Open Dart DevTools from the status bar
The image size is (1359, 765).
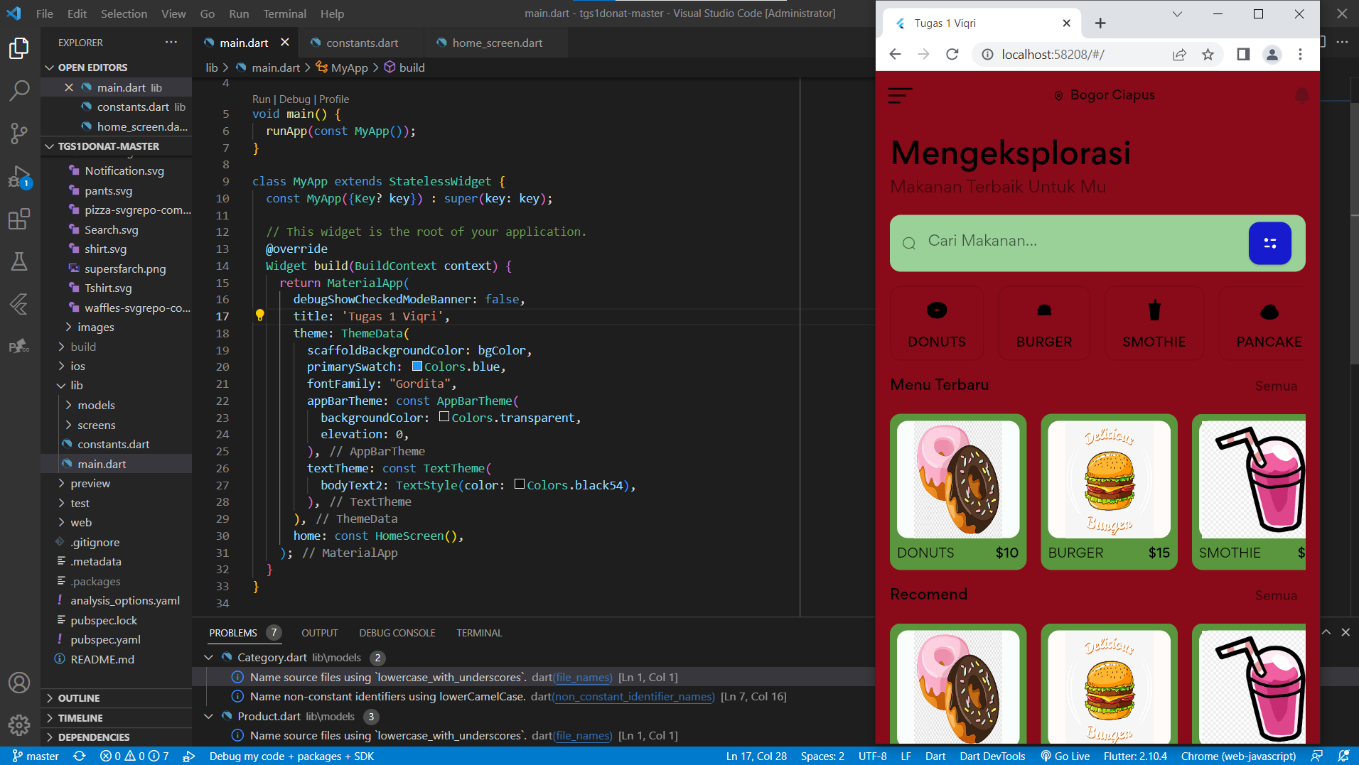point(992,756)
